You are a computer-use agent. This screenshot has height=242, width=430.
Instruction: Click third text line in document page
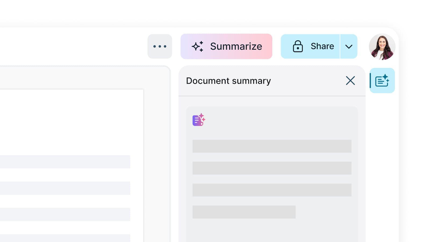point(65,215)
